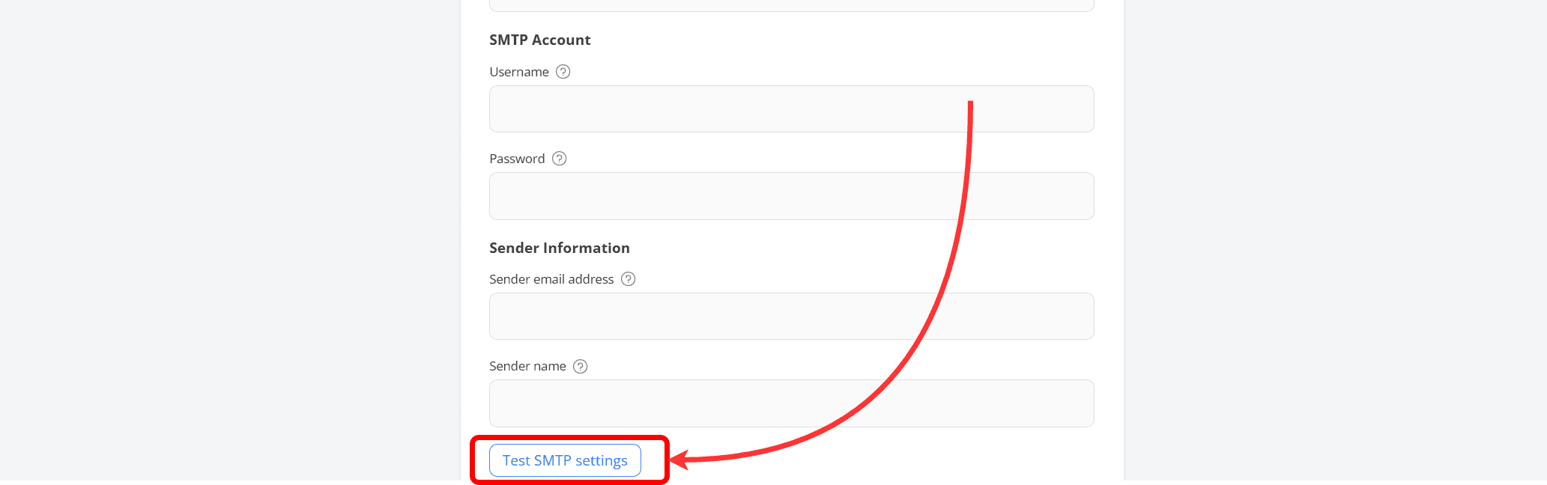Click the empty field above SMTP Account heading

pos(791,4)
